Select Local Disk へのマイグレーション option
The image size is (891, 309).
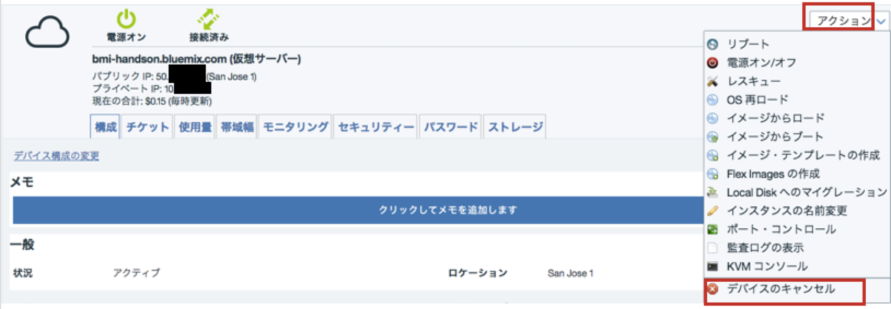point(807,193)
